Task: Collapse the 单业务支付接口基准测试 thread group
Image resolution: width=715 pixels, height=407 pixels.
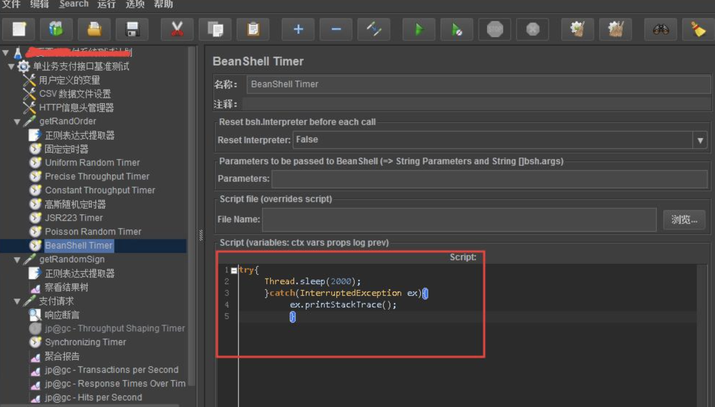Action: 11,67
